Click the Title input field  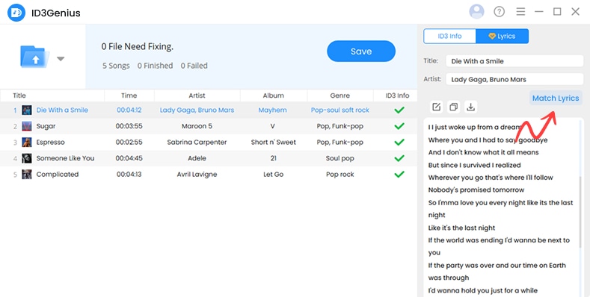514,61
